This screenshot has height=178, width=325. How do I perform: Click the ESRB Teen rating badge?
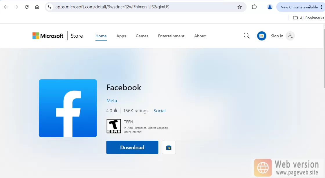coord(114,126)
